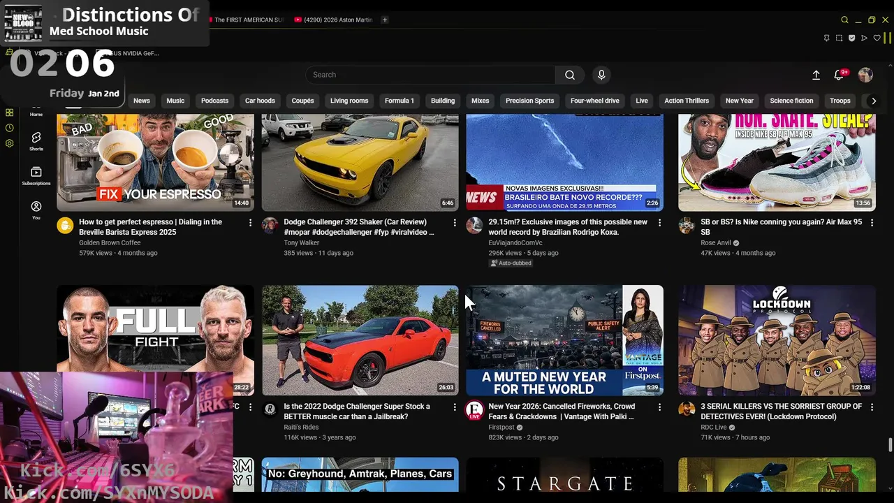
Task: Open a new browser tab with plus icon
Action: [384, 20]
